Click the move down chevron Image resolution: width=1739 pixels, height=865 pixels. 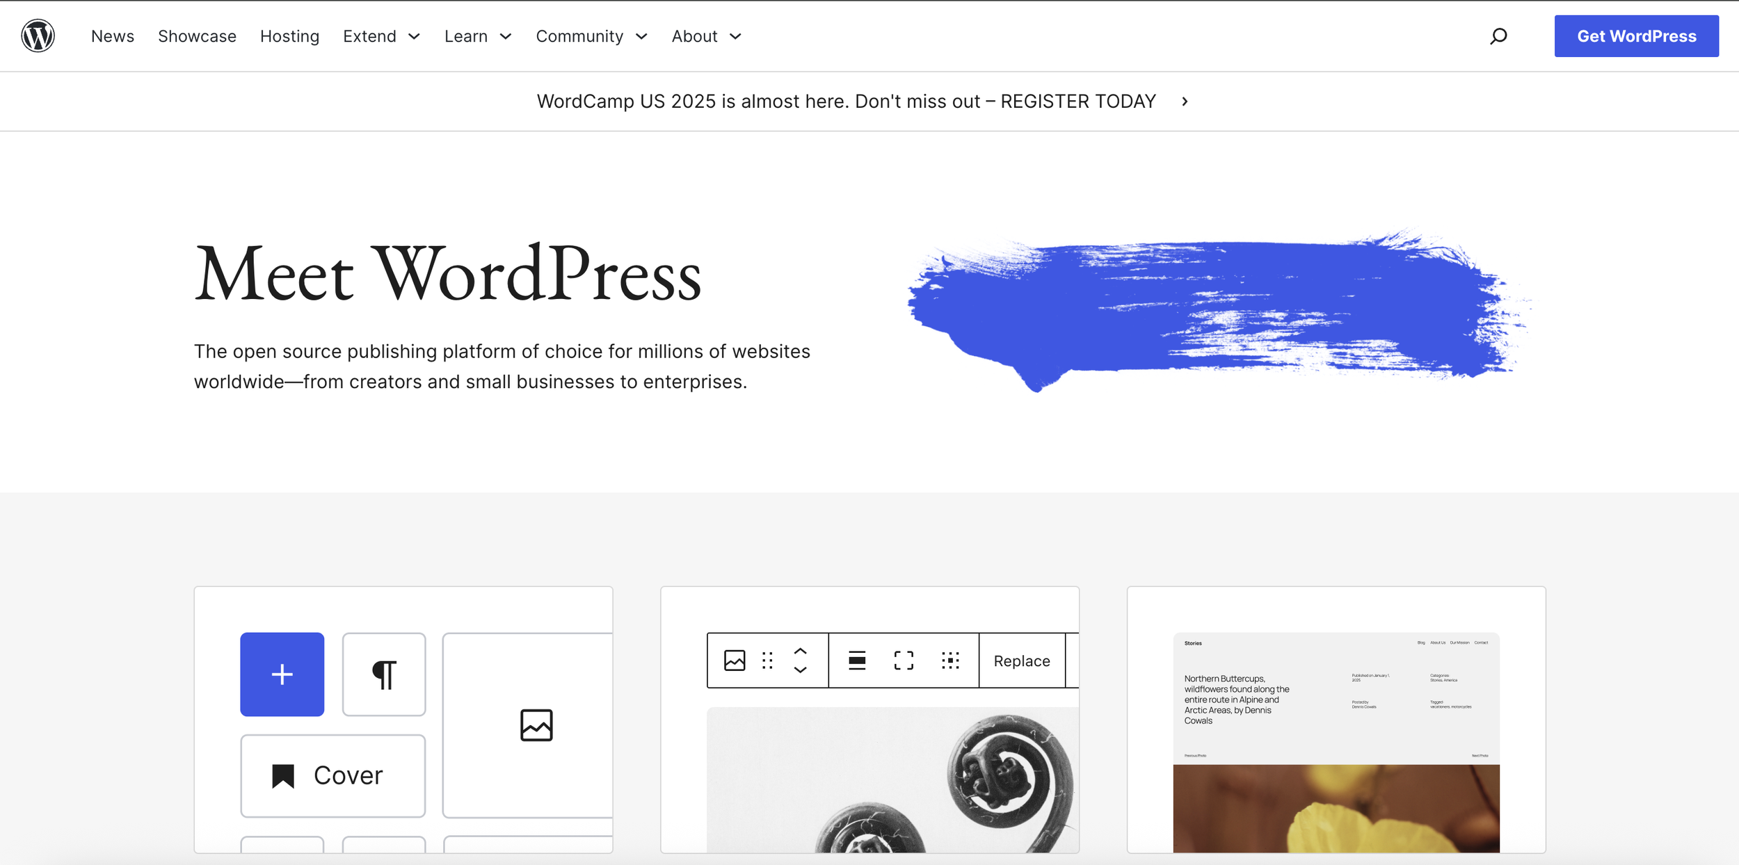[801, 670]
